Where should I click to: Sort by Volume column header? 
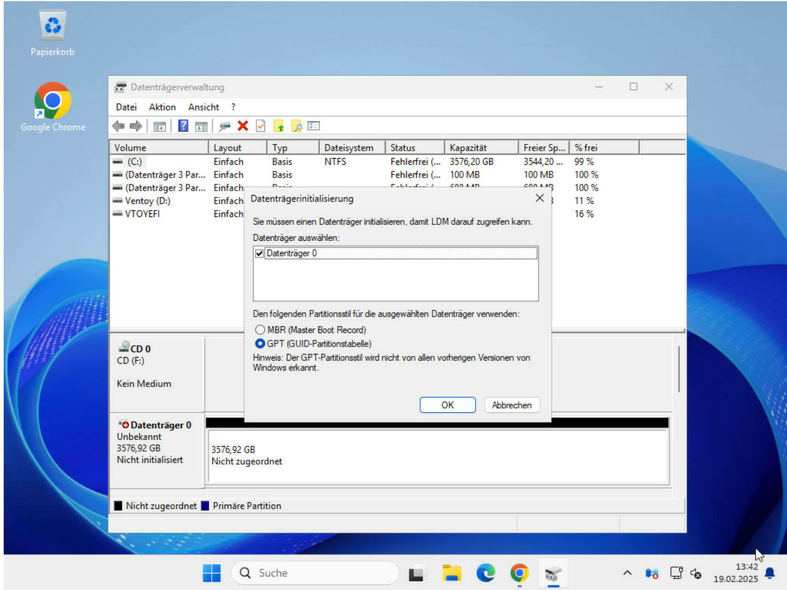click(159, 147)
